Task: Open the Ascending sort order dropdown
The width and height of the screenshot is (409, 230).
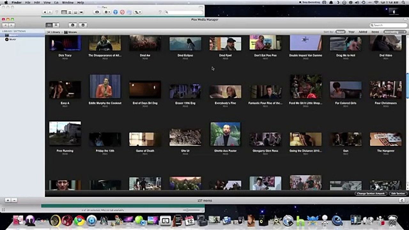Action: (395, 32)
